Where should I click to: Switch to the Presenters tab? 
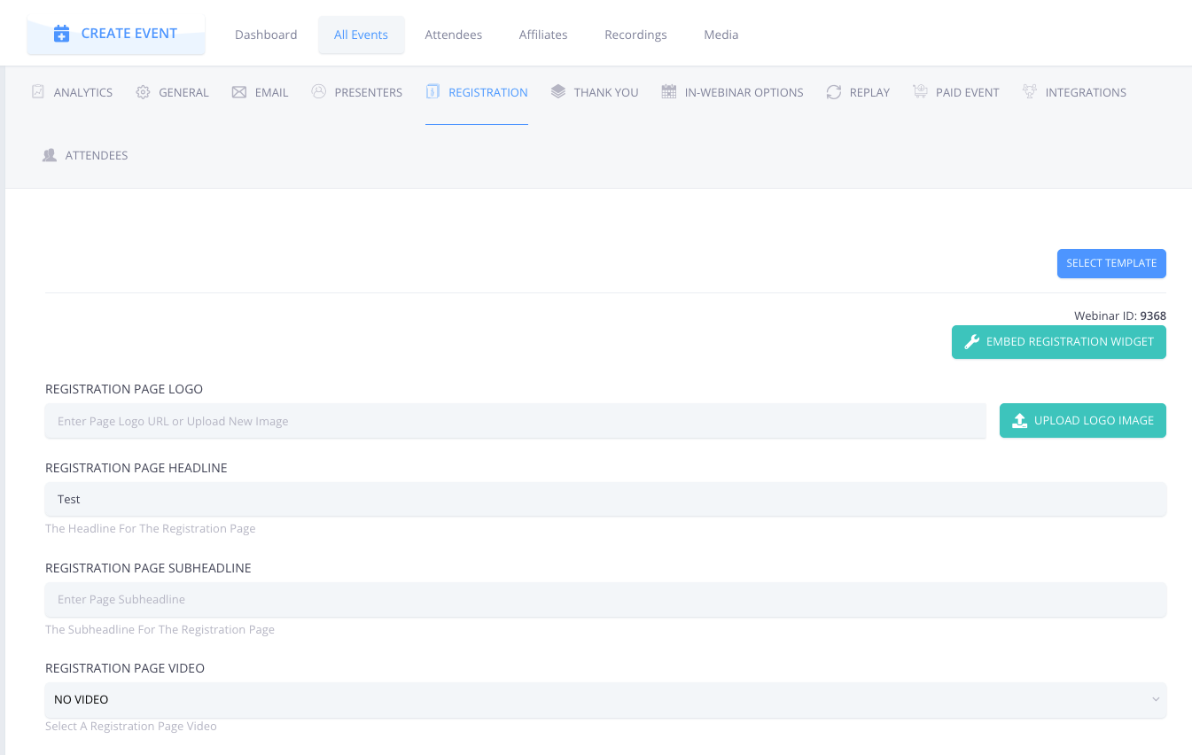(x=357, y=92)
